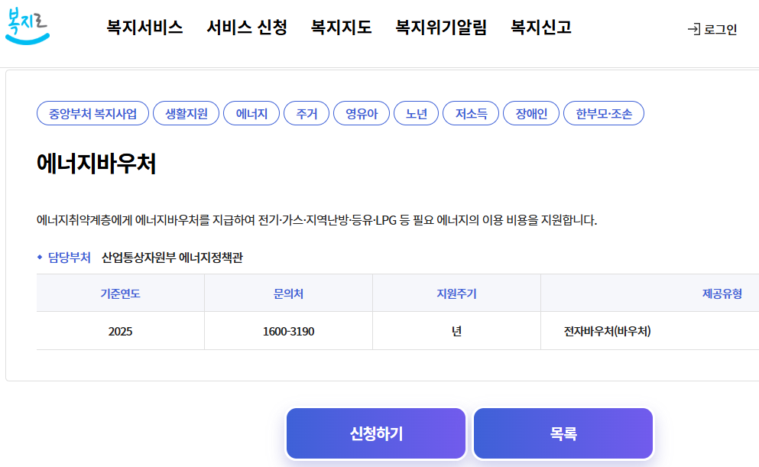Image resolution: width=759 pixels, height=467 pixels.
Task: Select the 생활지원 tag
Action: point(187,113)
